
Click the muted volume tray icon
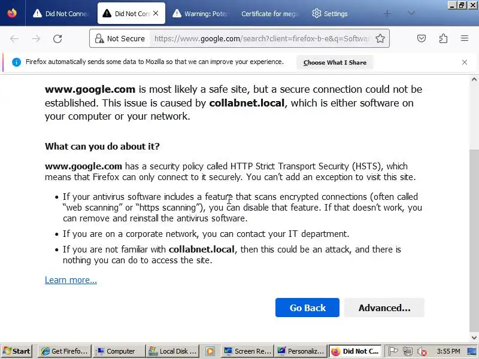[422, 351]
